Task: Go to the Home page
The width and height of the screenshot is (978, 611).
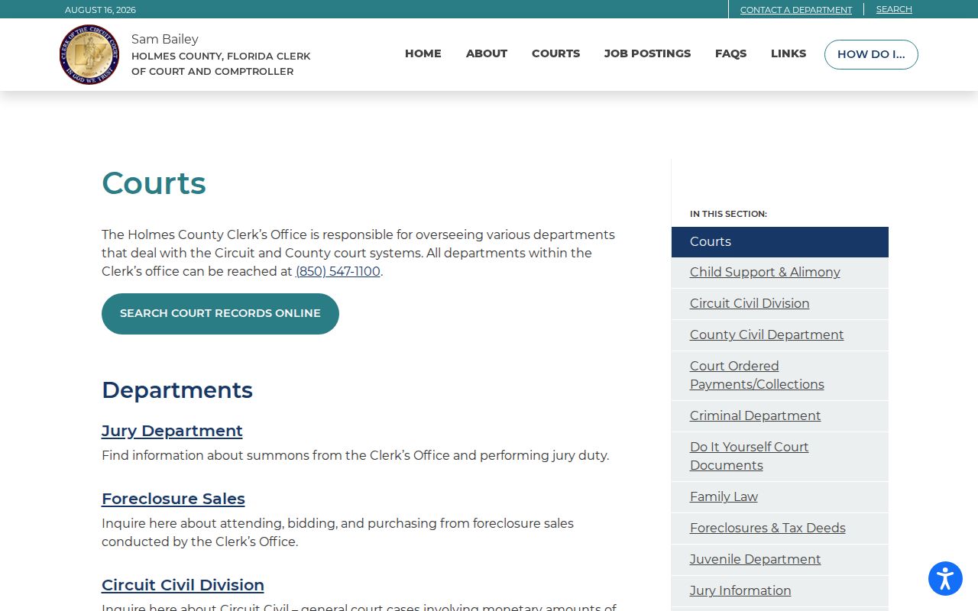Action: click(x=423, y=53)
